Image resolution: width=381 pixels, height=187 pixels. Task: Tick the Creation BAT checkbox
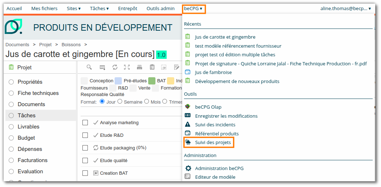tap(85, 173)
